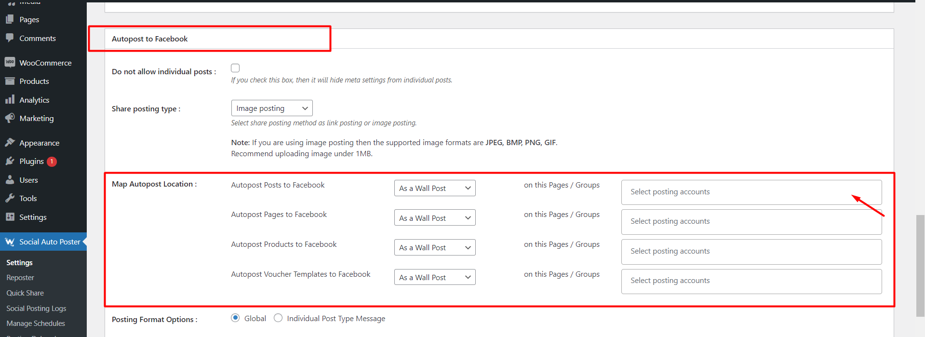925x337 pixels.
Task: Click the Tools wrench icon
Action: 10,198
